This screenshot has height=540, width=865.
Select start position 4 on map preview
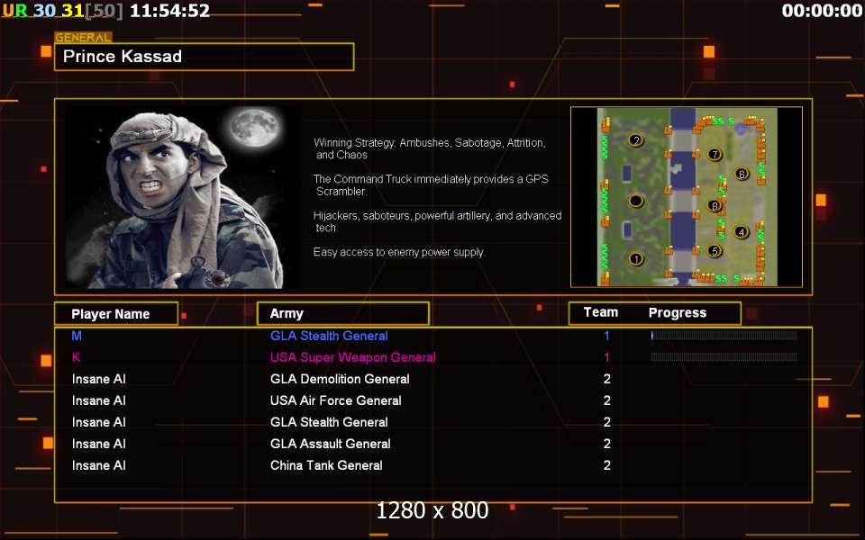[742, 232]
